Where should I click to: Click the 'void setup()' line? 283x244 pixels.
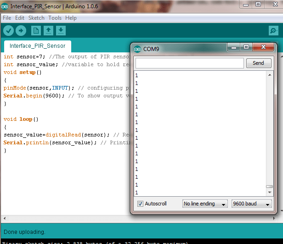pyautogui.click(x=23, y=72)
